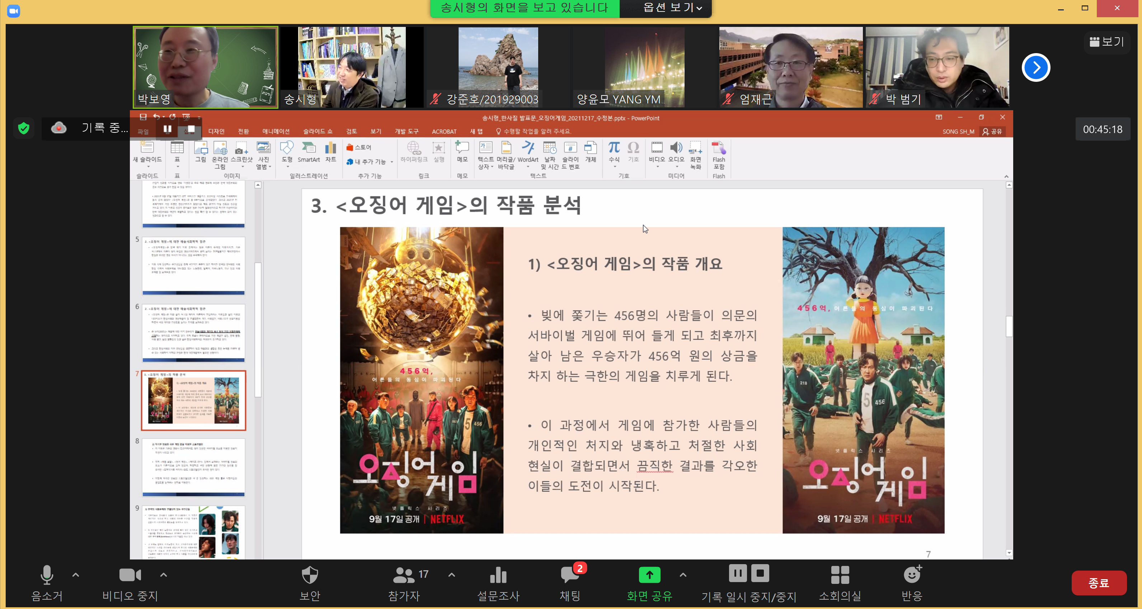
Task: Click 수행할 작업을 알려 주세요 search box
Action: click(x=533, y=131)
